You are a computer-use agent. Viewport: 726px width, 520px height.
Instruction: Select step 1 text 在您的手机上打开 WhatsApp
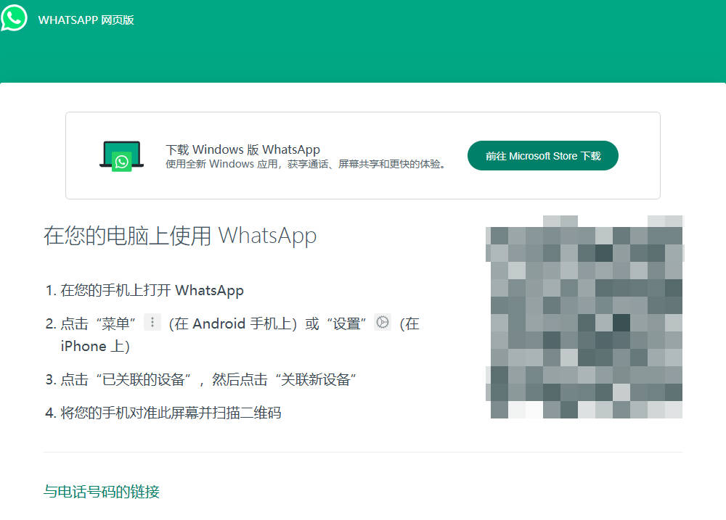pos(152,291)
